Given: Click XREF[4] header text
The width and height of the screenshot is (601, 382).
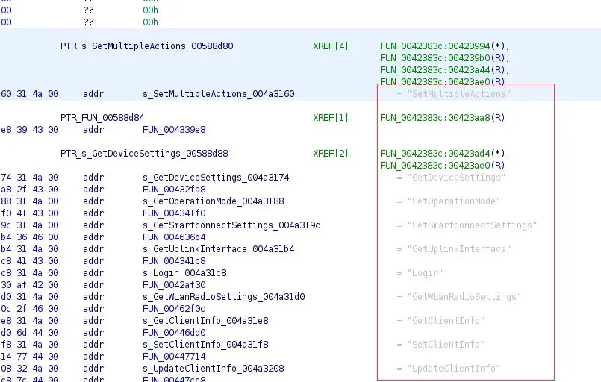Looking at the screenshot, I should (x=333, y=46).
